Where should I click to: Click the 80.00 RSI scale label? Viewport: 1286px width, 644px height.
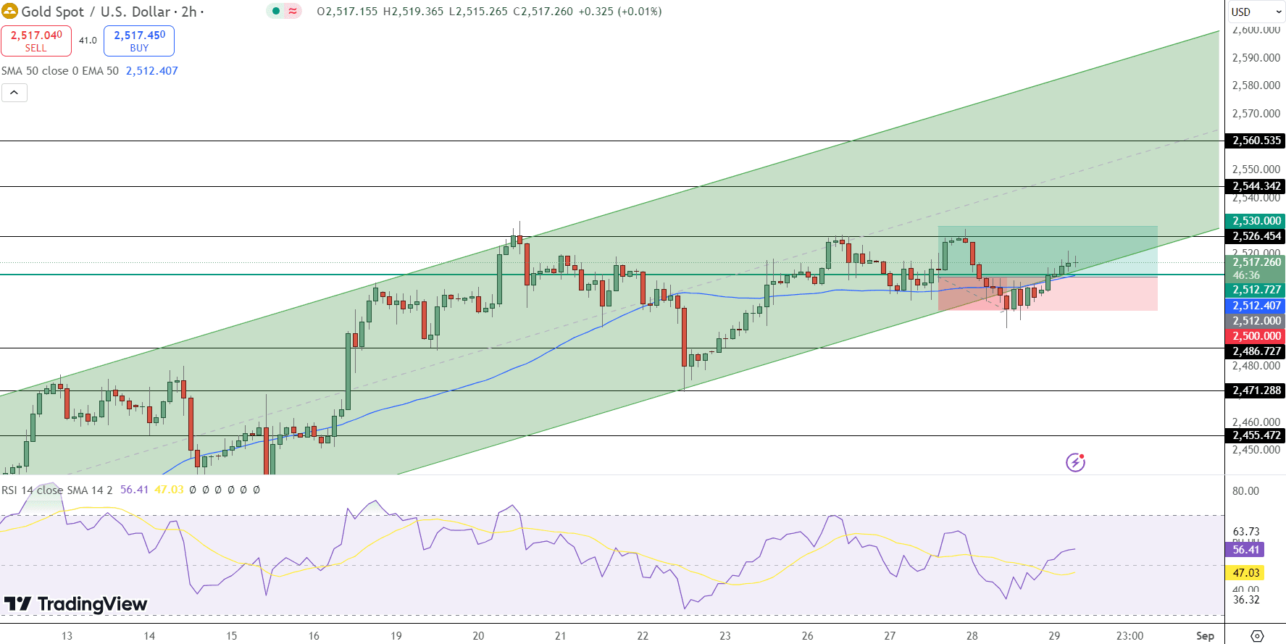coord(1245,491)
